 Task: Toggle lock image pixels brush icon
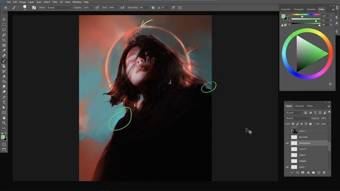[x=297, y=124]
